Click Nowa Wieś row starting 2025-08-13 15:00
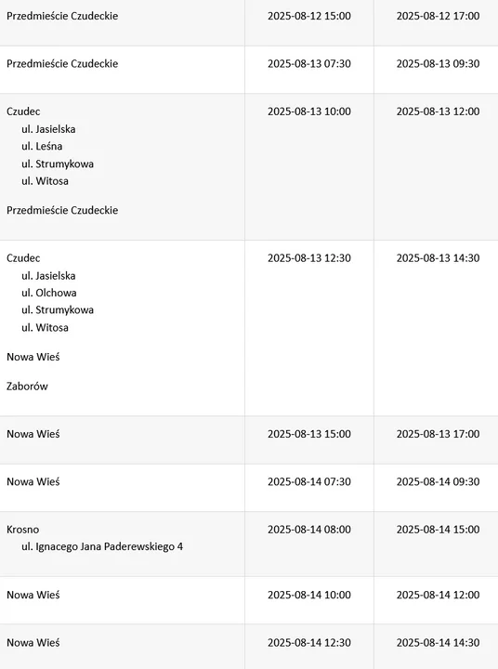 (x=249, y=439)
